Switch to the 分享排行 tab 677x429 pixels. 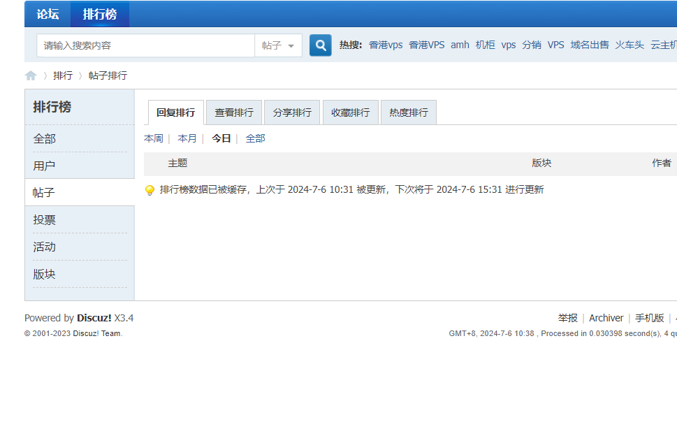pyautogui.click(x=292, y=112)
